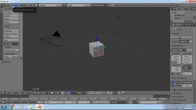Screen dimensions: 196x110
Task: Click the Duplicate Linked button
Action: point(12,34)
